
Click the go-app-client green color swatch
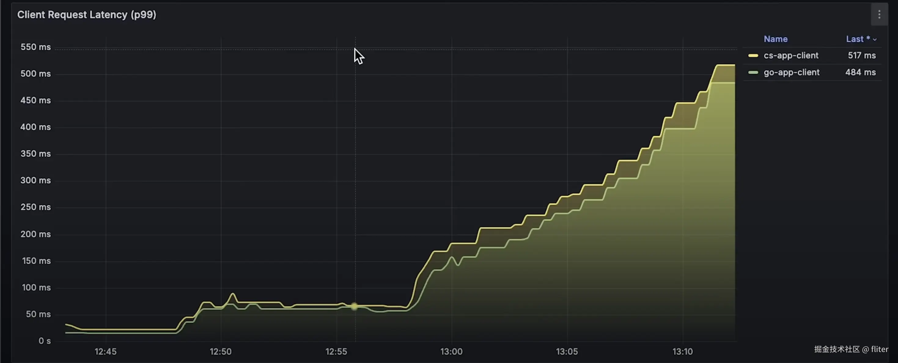[x=753, y=72]
